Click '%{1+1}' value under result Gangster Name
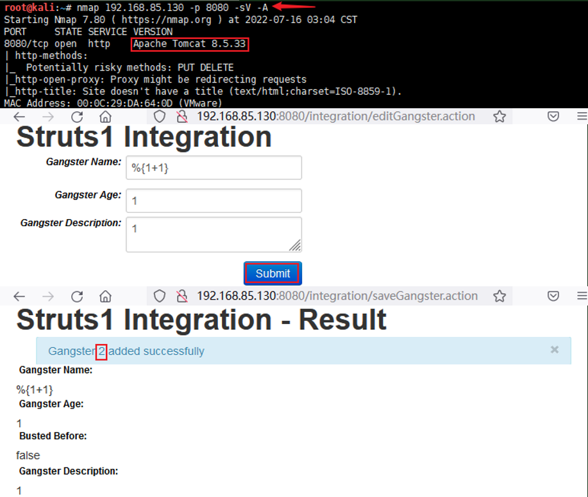588x497 pixels. pos(35,390)
